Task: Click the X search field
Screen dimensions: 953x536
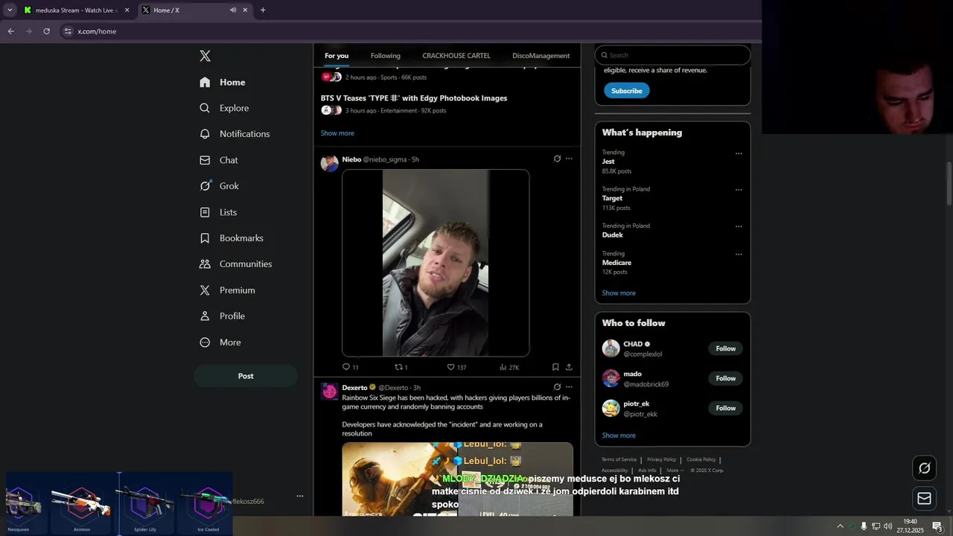Action: [673, 55]
